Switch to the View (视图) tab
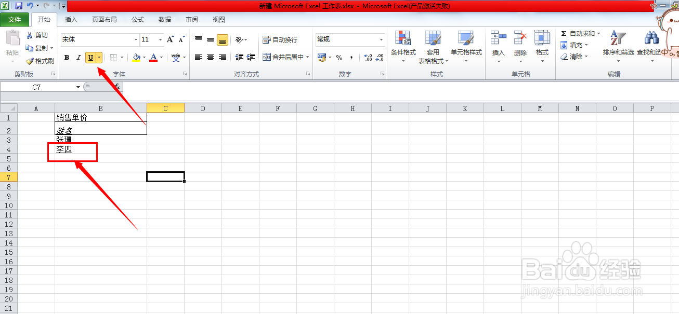 pos(219,20)
